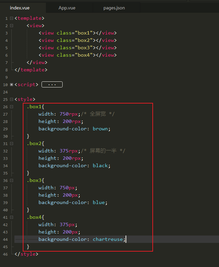Click the height 200rpx value on line 33

click(x=72, y=158)
